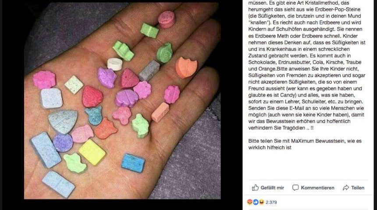
Task: Click the blue like reaction icon
Action: 256,202
